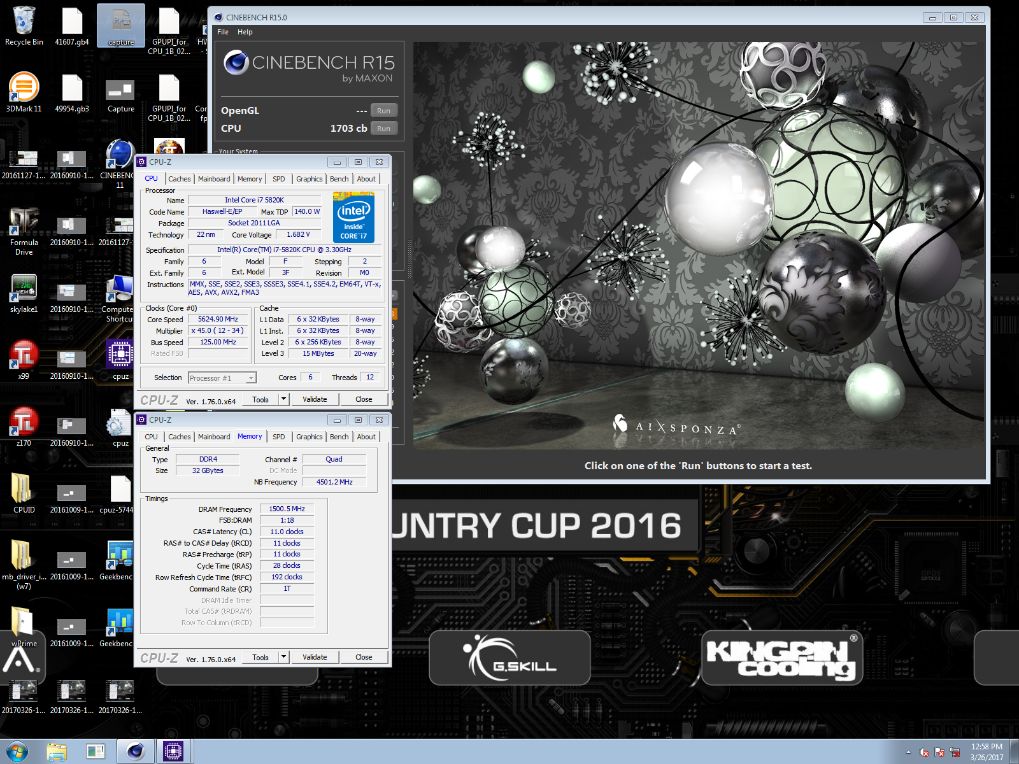Click the CPU score 1703 cb
This screenshot has width=1019, height=764.
(x=348, y=129)
